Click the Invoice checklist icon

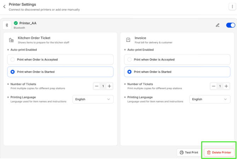(x=128, y=40)
